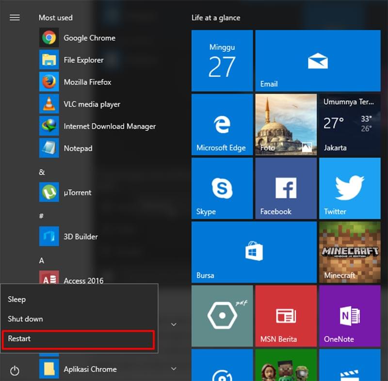Click the 'Most used' heading
The height and width of the screenshot is (381, 388).
click(56, 18)
